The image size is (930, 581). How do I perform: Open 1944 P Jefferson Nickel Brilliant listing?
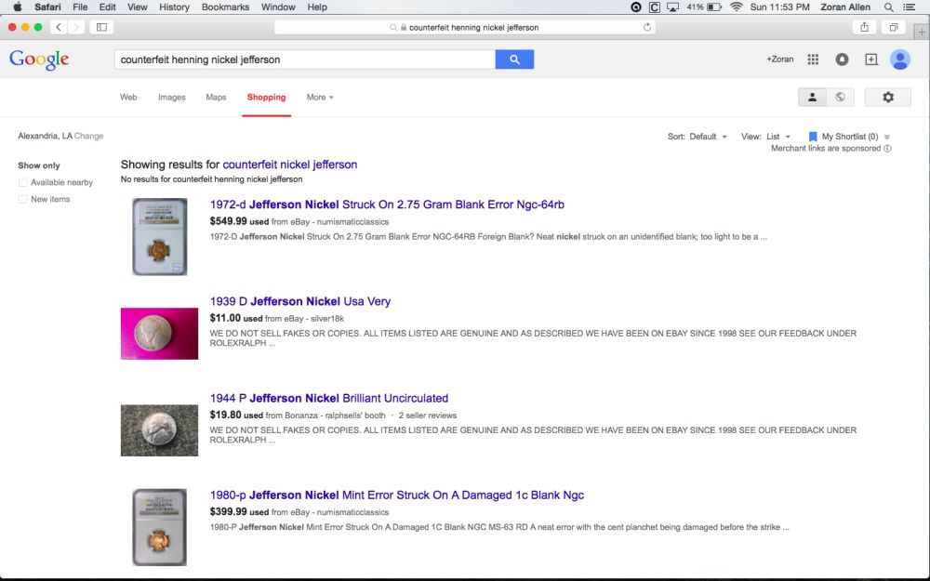coord(329,399)
